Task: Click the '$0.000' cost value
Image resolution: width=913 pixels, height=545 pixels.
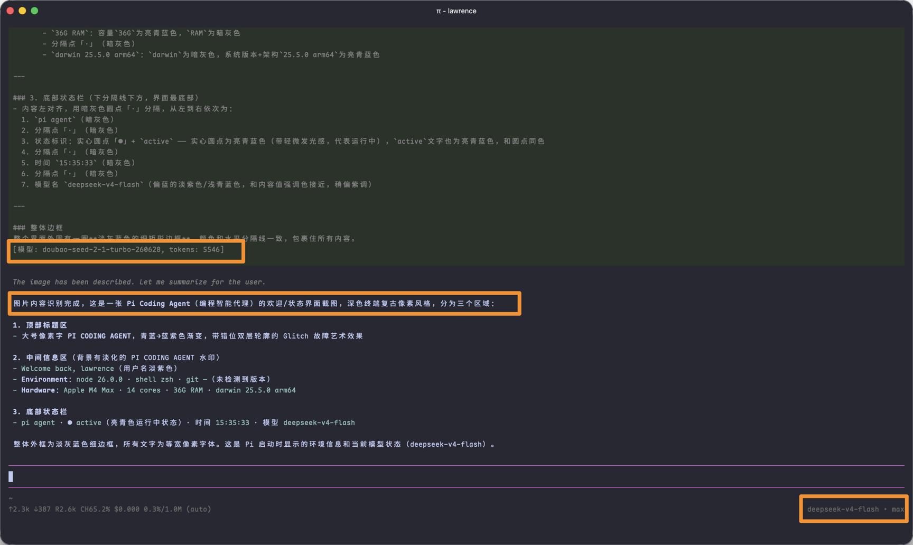Action: [x=127, y=509]
